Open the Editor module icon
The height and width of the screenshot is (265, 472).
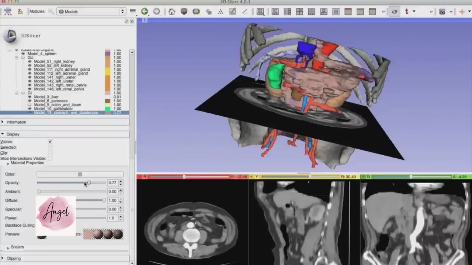(x=232, y=11)
